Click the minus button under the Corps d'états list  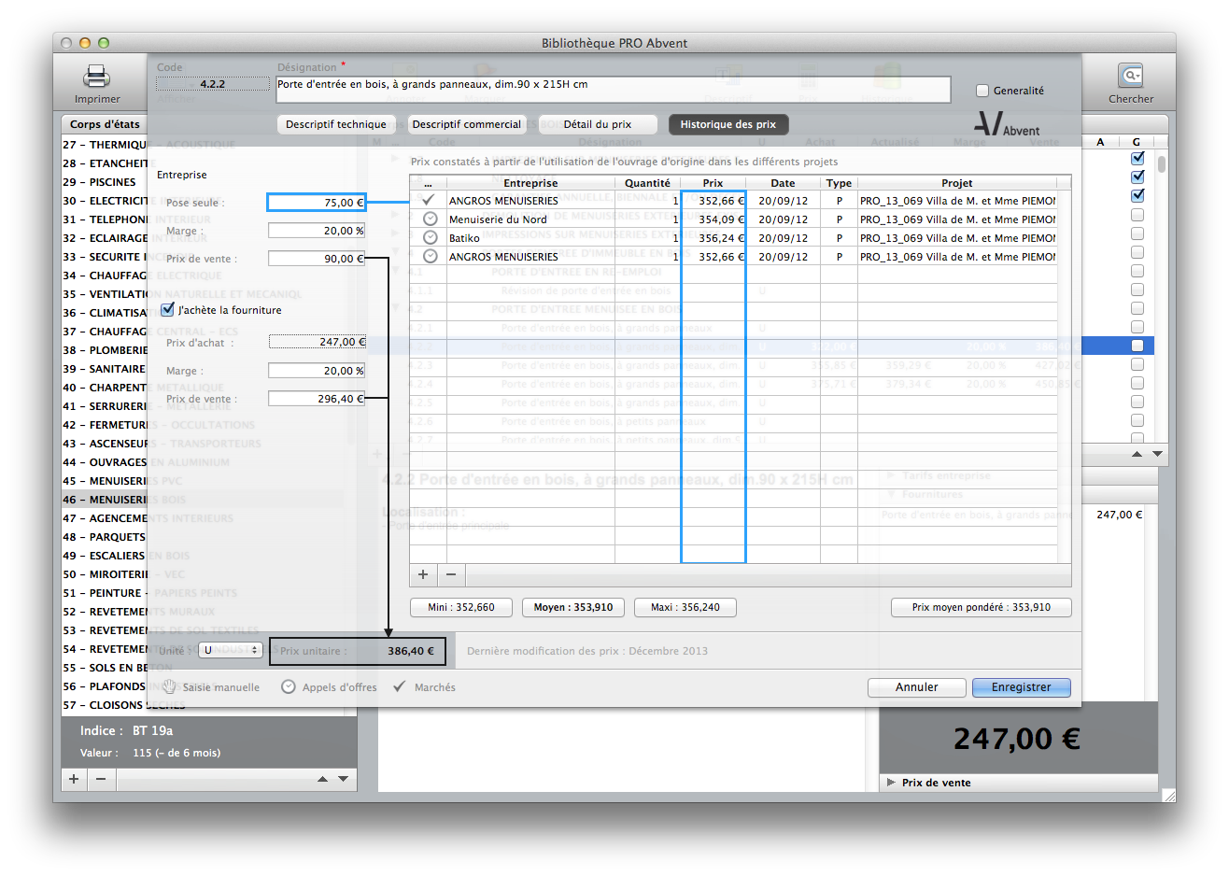pyautogui.click(x=101, y=779)
